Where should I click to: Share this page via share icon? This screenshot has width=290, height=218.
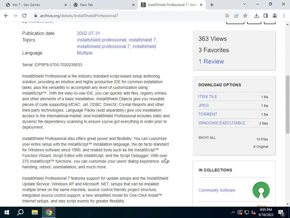click(236, 16)
